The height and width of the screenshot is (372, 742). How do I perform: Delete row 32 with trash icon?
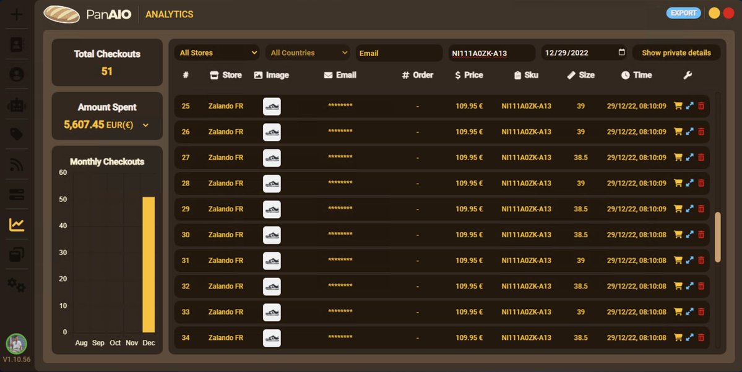point(701,286)
